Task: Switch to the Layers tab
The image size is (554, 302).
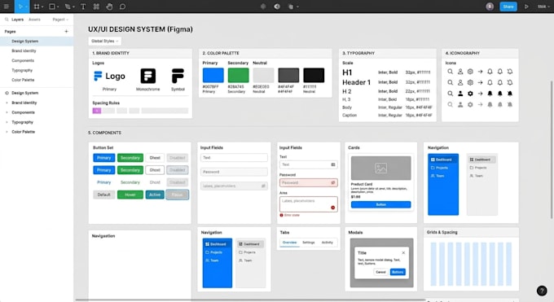Action: (x=17, y=20)
